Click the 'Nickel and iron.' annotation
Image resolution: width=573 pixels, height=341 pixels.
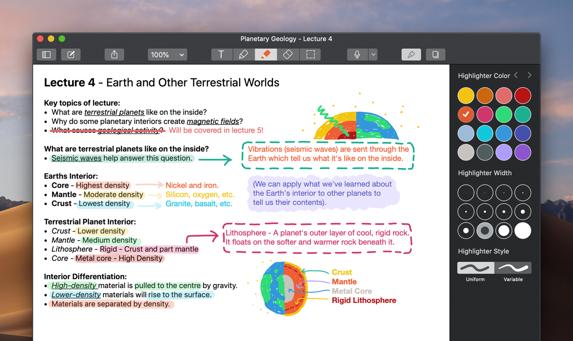(192, 185)
